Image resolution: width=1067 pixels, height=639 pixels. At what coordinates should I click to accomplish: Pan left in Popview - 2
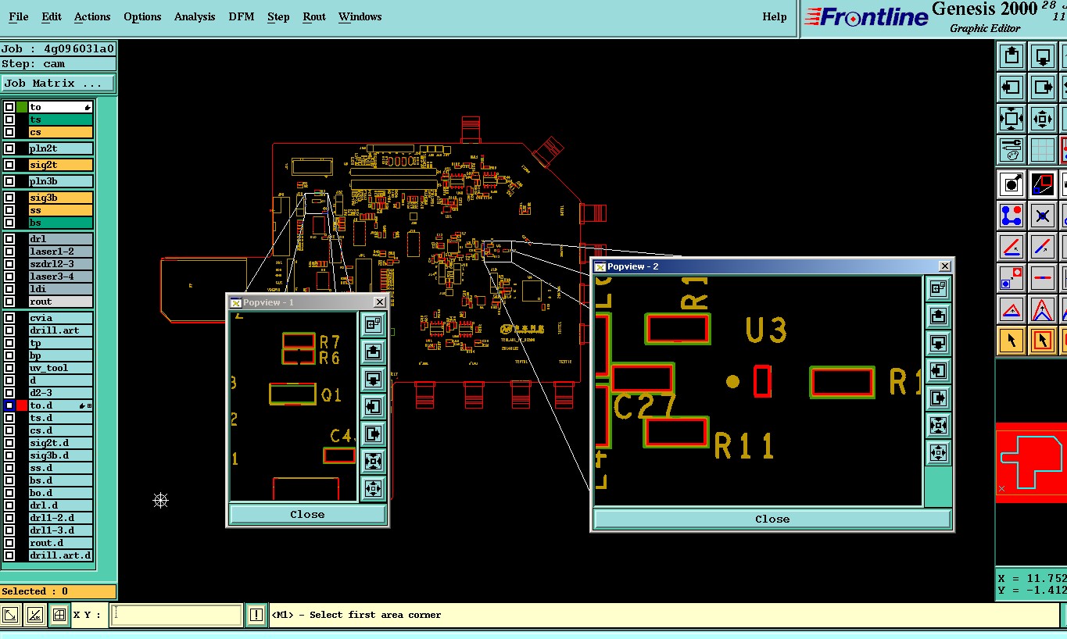(938, 370)
